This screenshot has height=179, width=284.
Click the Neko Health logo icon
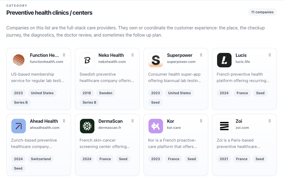(87, 60)
